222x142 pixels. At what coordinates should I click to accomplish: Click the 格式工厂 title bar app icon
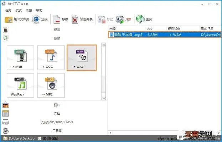pyautogui.click(x=4, y=4)
